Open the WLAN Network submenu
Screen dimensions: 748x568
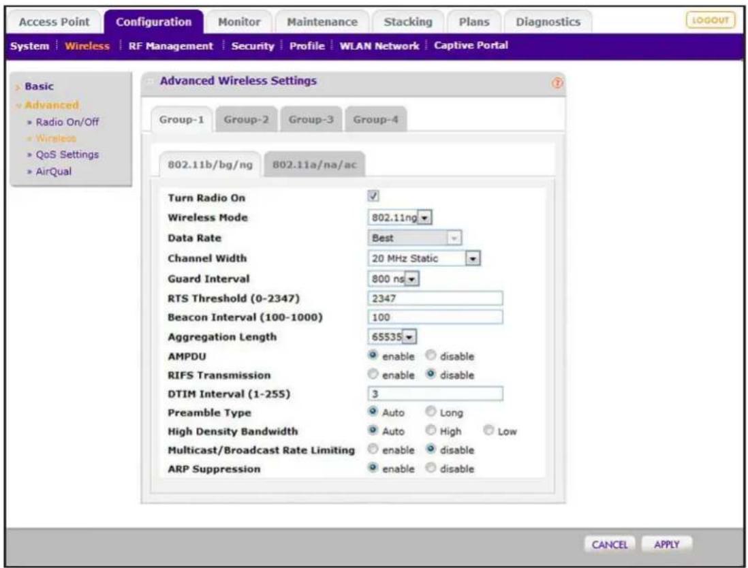coord(379,46)
